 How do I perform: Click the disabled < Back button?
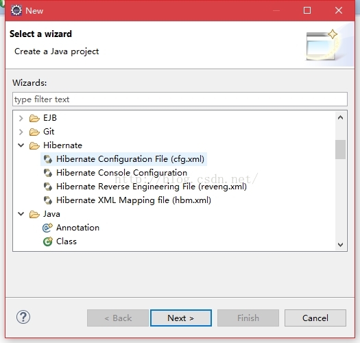click(x=118, y=318)
